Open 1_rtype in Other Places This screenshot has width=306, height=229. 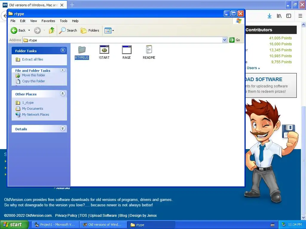tap(28, 103)
